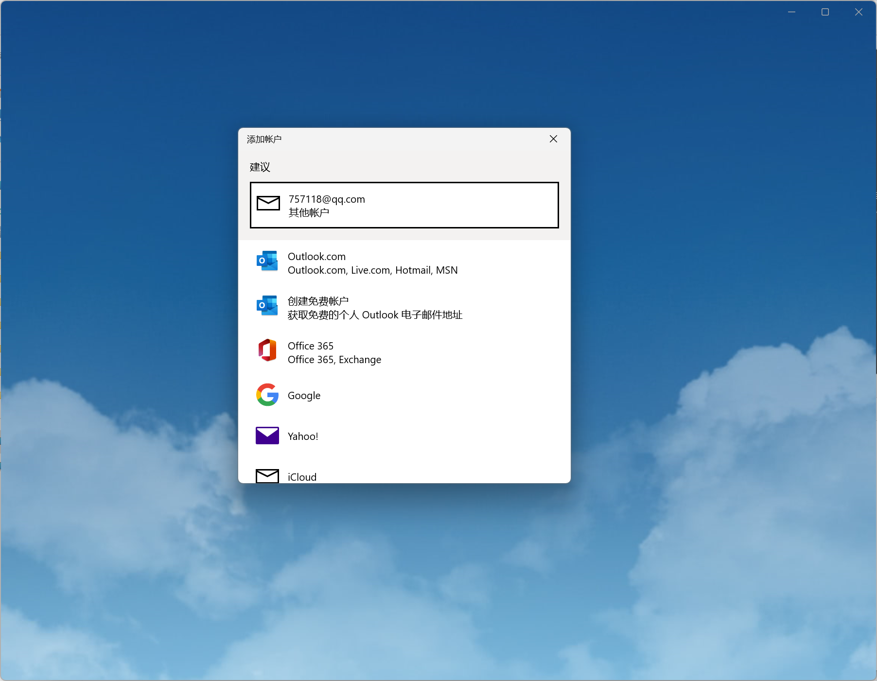Image resolution: width=877 pixels, height=681 pixels.
Task: Select the suggested 757118@qq.com account
Action: point(327,199)
